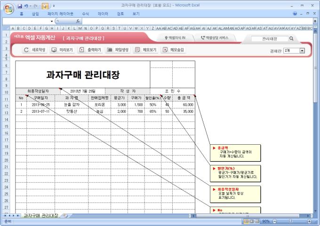Expand the formula bar
The image size is (320, 226).
tap(315, 21)
